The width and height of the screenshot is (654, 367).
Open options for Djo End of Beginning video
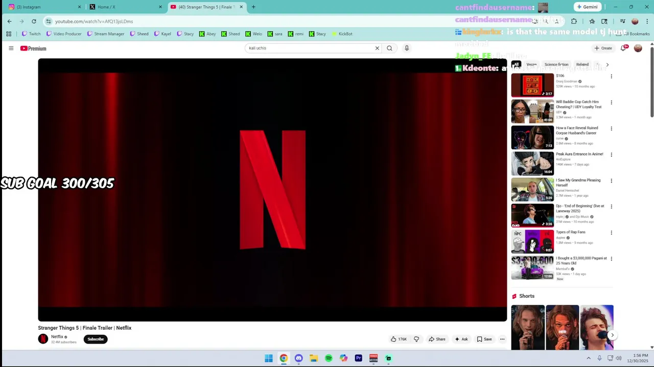click(611, 206)
